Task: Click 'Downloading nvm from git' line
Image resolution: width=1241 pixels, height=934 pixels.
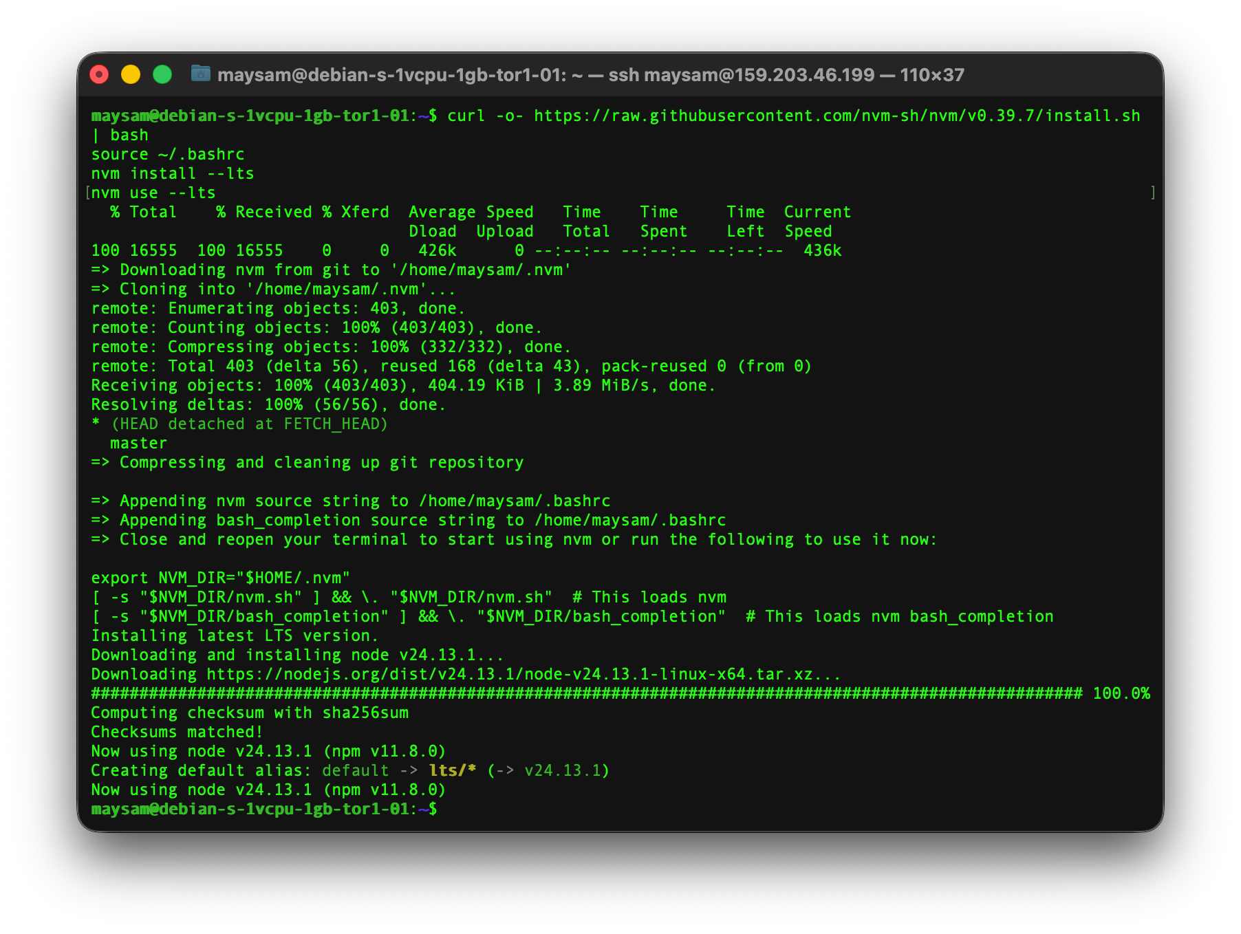Action: 331,270
